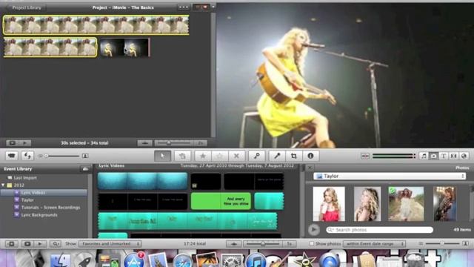Open the Maps and Backgrounds globe browser
The height and width of the screenshot is (267, 474).
(x=464, y=156)
